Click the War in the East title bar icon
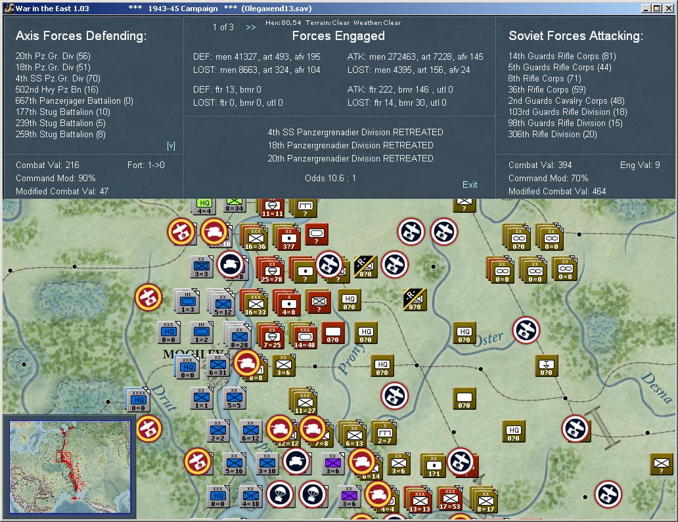 9,9
